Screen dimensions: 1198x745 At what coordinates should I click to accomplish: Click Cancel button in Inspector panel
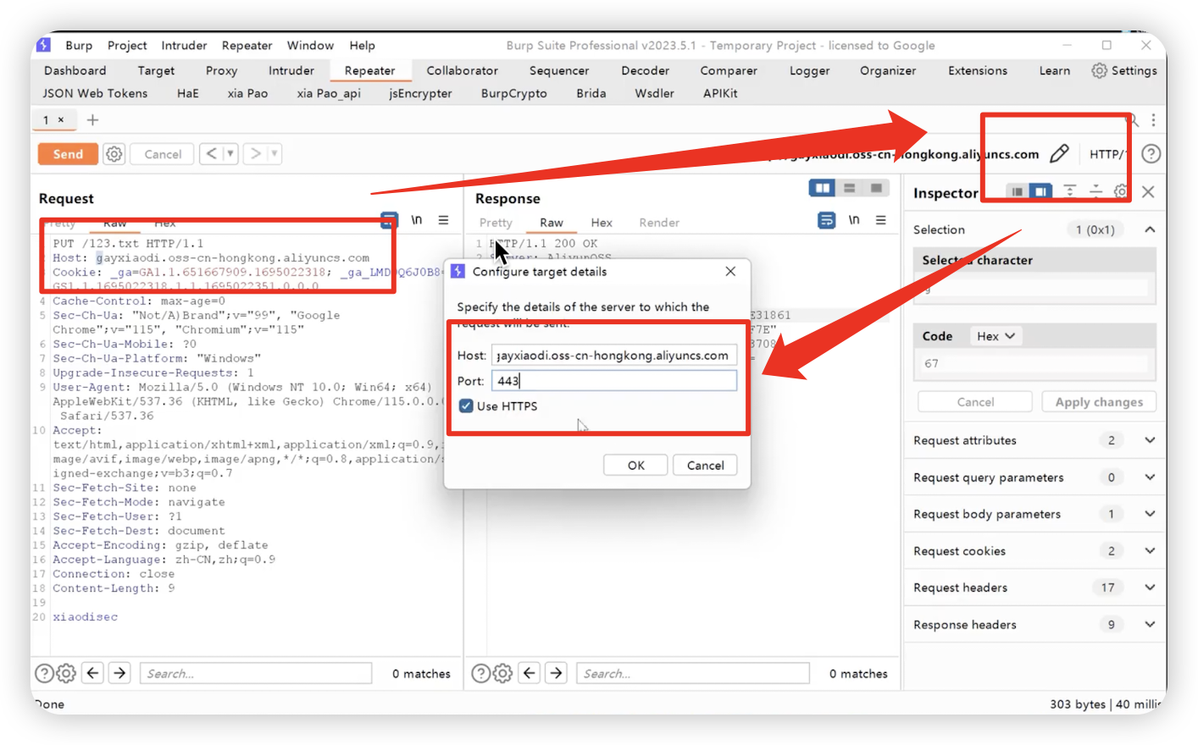(x=975, y=402)
